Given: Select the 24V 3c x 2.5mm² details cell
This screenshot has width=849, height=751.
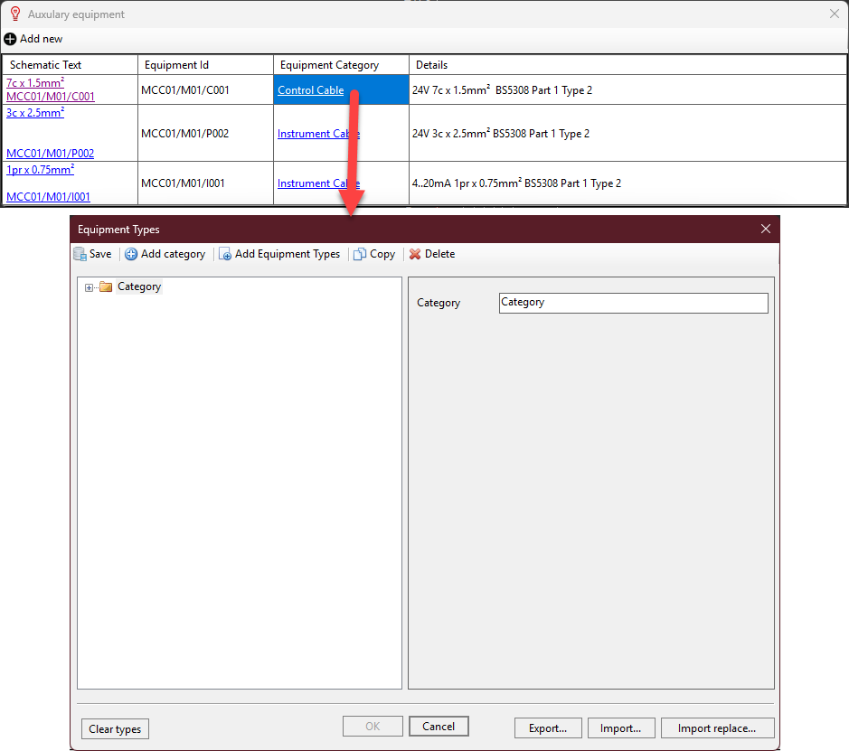Looking at the screenshot, I should click(x=627, y=133).
